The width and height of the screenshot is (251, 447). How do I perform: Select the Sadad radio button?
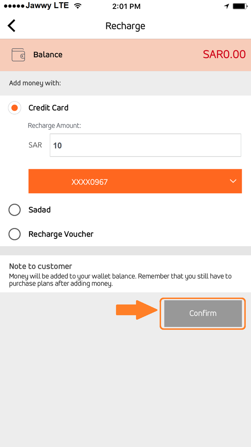coord(14,210)
